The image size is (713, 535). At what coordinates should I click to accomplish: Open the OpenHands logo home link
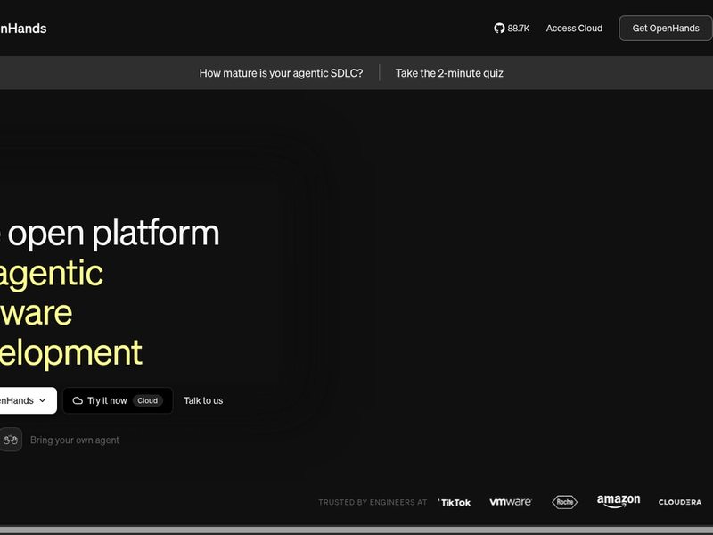point(23,29)
